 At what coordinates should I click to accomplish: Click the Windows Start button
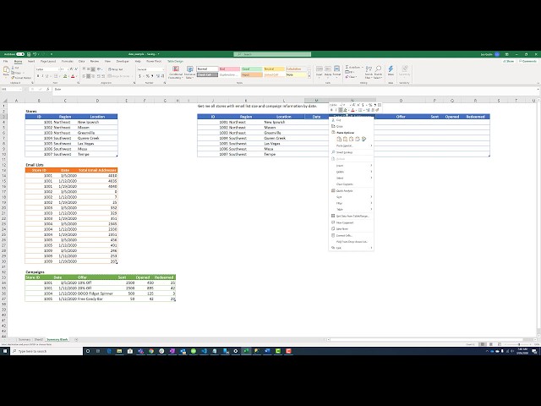(5, 351)
